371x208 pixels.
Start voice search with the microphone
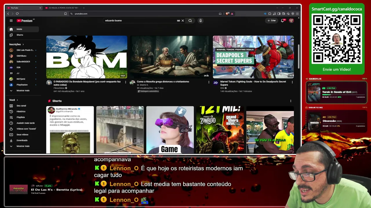click(x=200, y=21)
